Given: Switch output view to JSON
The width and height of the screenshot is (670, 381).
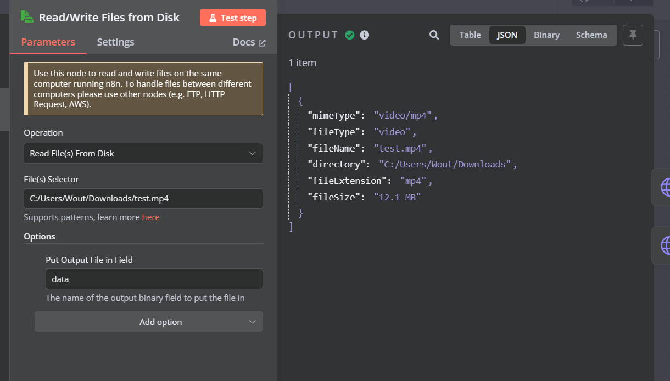Looking at the screenshot, I should [507, 35].
